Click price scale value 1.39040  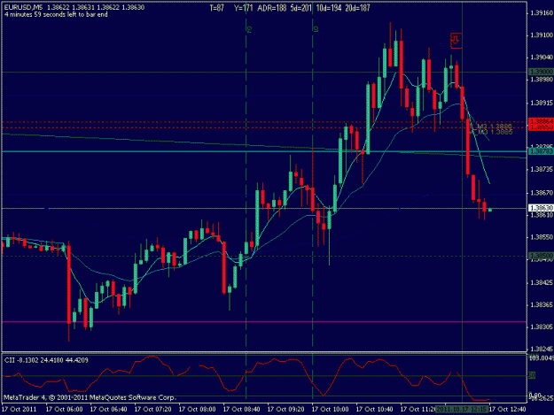click(542, 58)
